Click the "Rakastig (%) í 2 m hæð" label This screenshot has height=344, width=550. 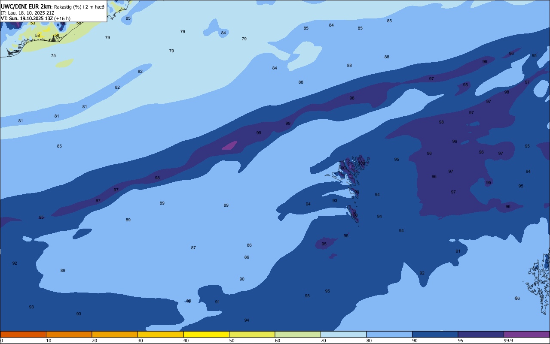point(79,7)
